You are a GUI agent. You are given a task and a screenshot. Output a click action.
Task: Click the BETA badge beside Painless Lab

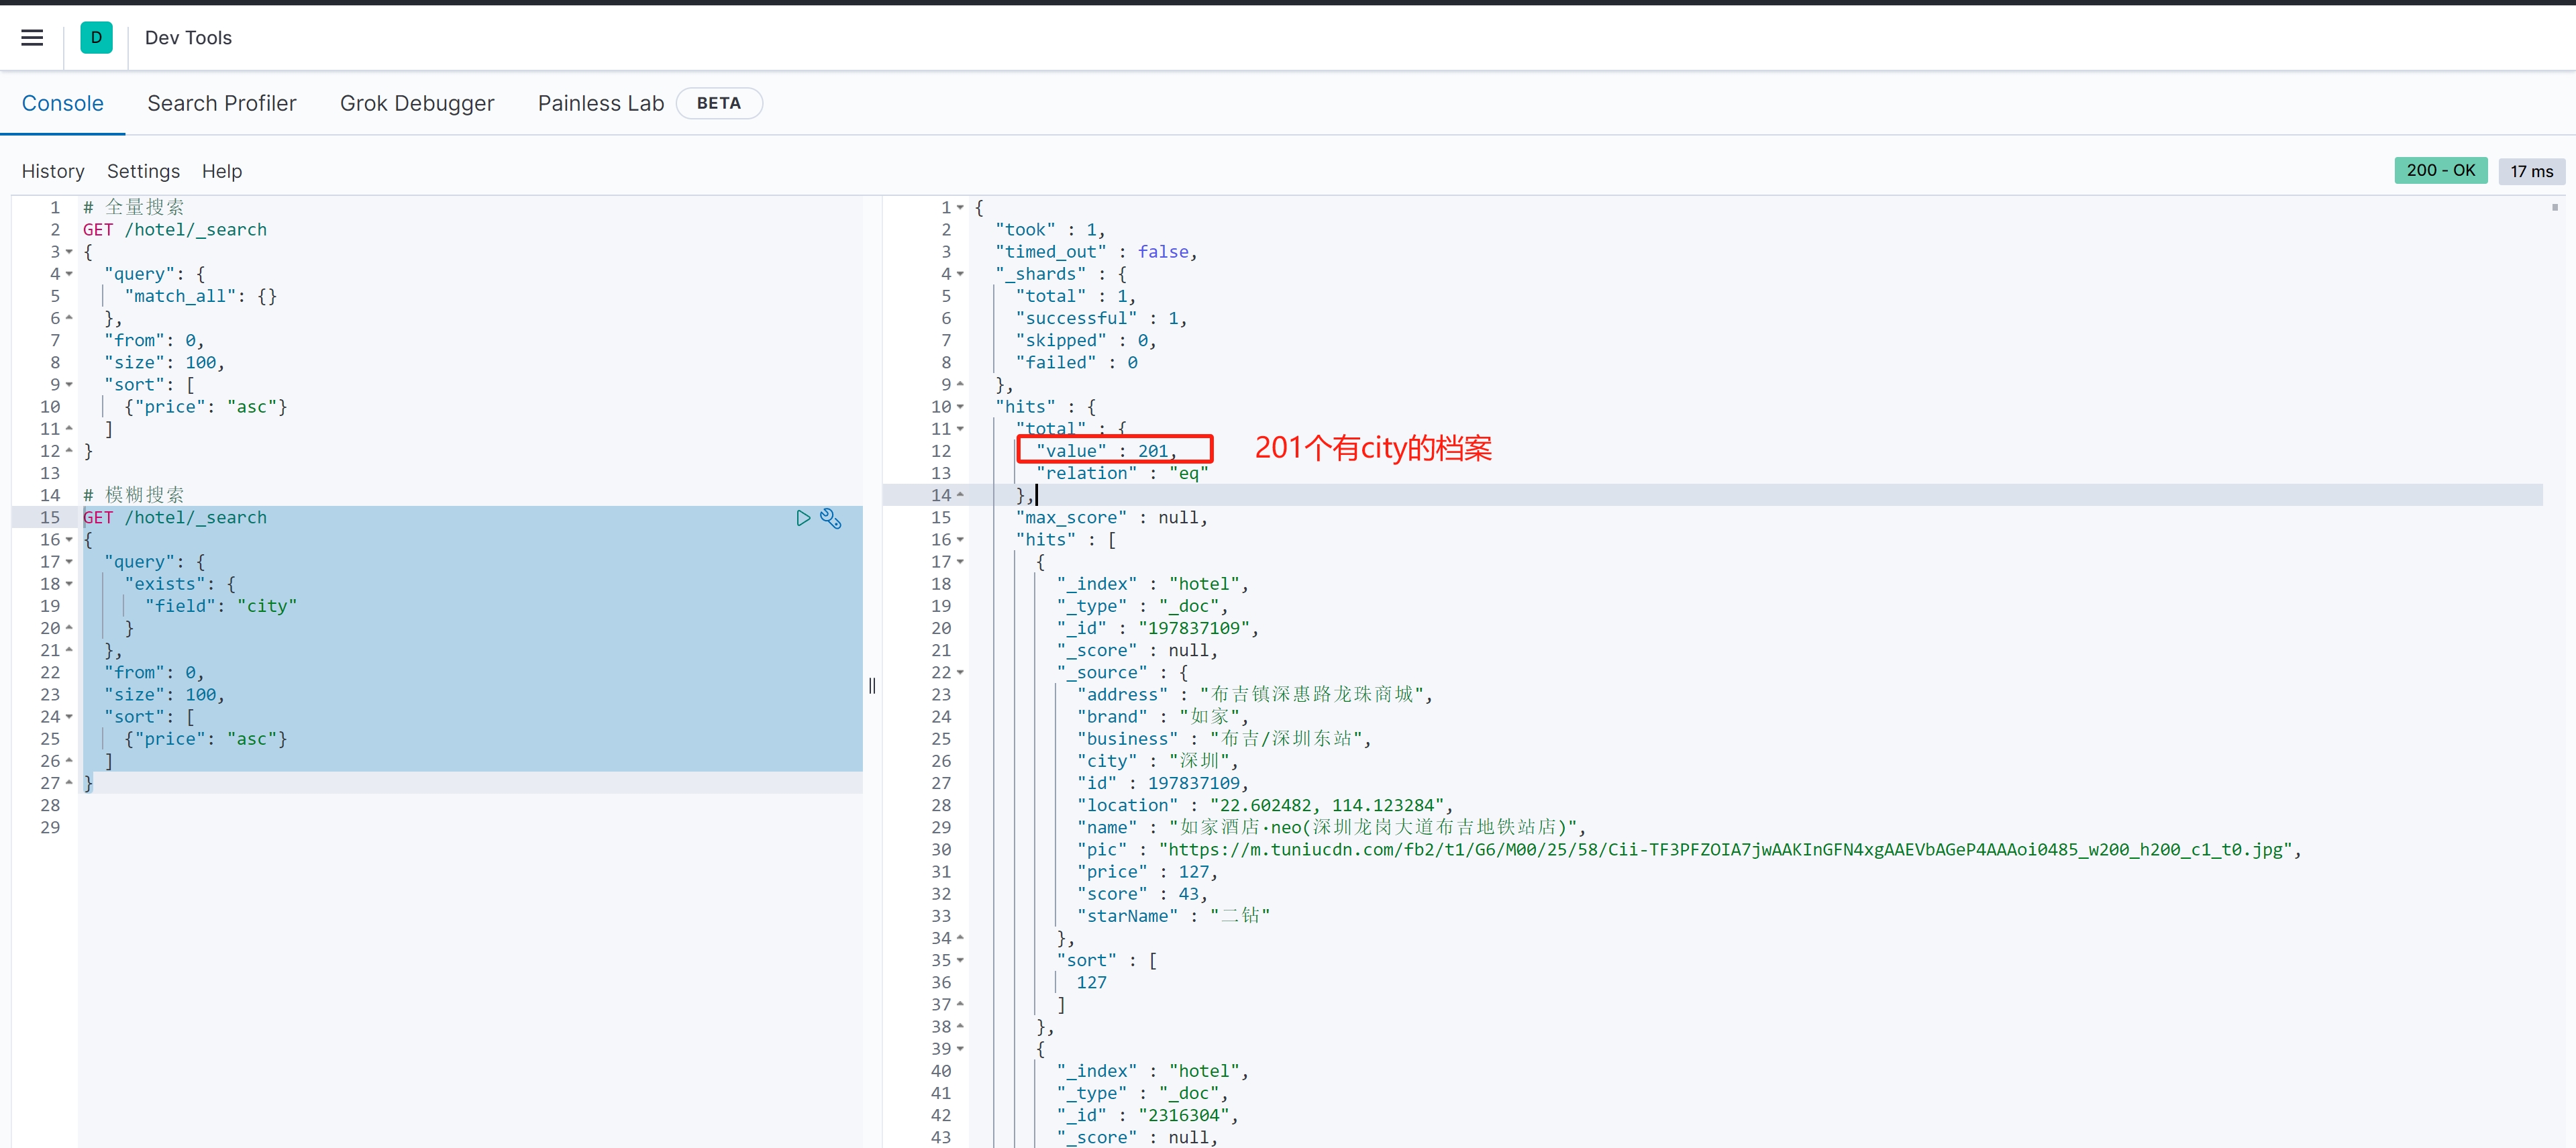click(719, 103)
